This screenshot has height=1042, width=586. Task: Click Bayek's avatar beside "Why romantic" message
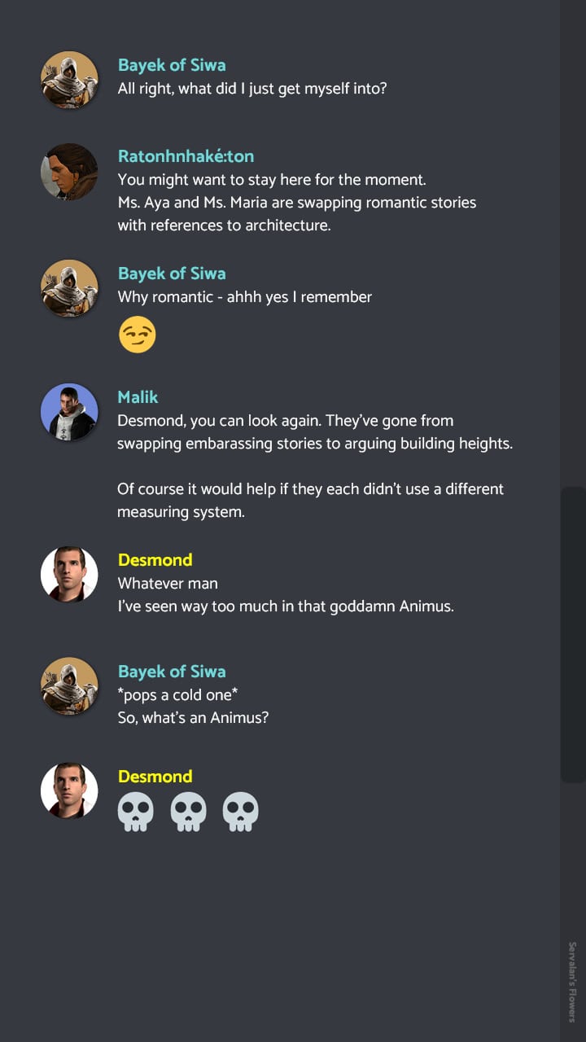click(69, 288)
